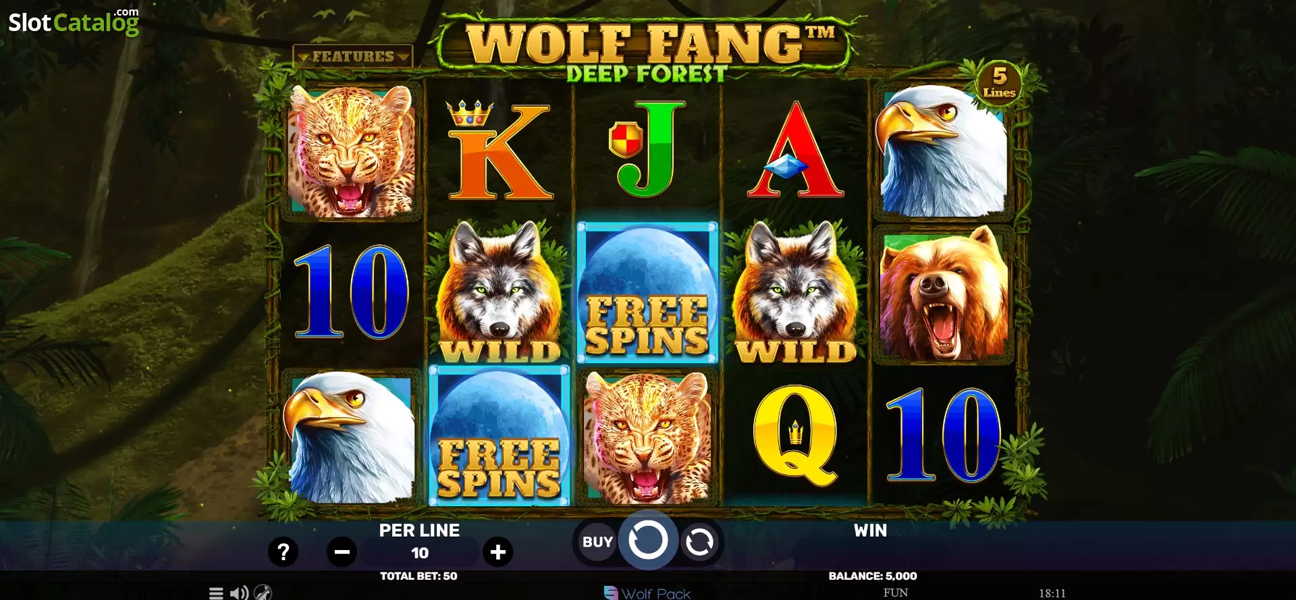Click the per line bet value 10
Image resolution: width=1296 pixels, height=600 pixels.
[x=420, y=553]
